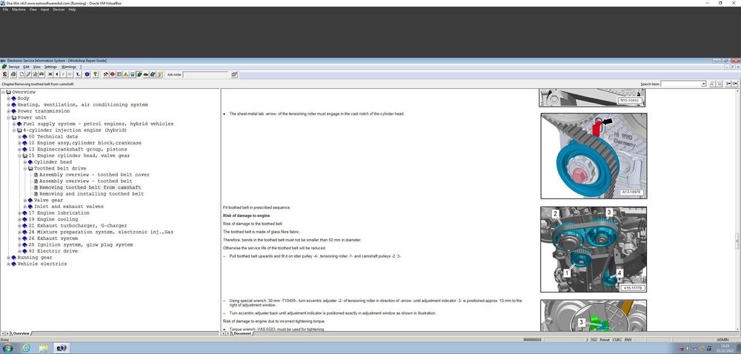Expand 17 Engine lubrication node
Viewport: 741px width, 354px height.
[x=20, y=213]
